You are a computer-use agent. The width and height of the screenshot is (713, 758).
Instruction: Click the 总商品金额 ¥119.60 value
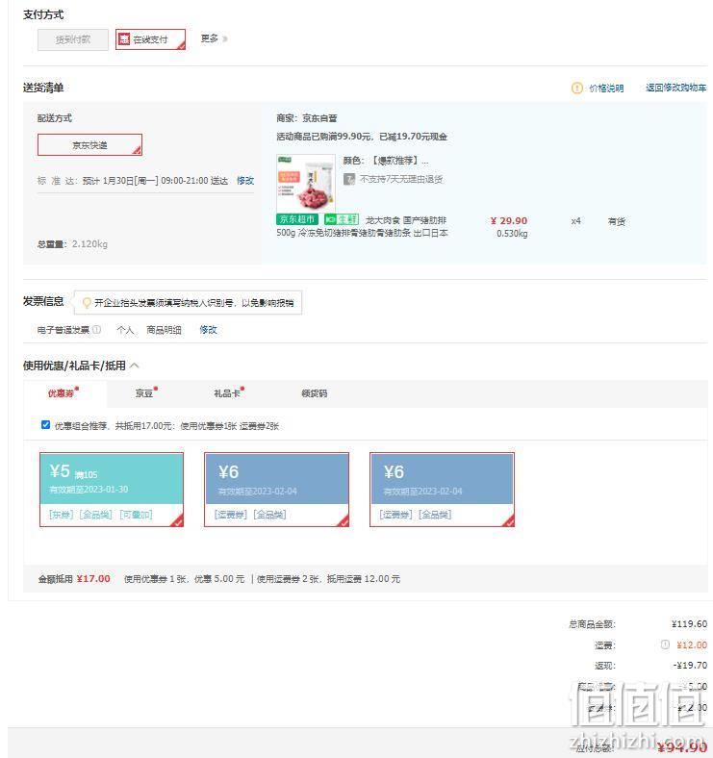689,624
